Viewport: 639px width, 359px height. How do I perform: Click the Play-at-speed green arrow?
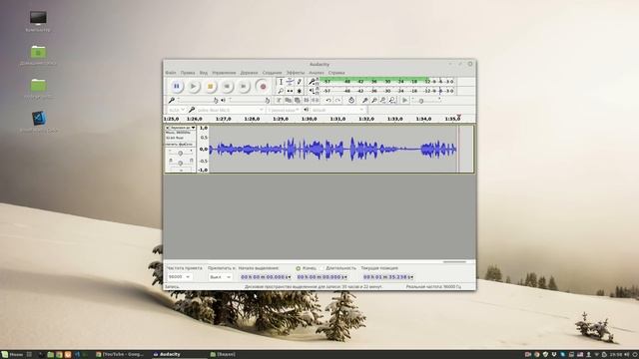pos(404,100)
